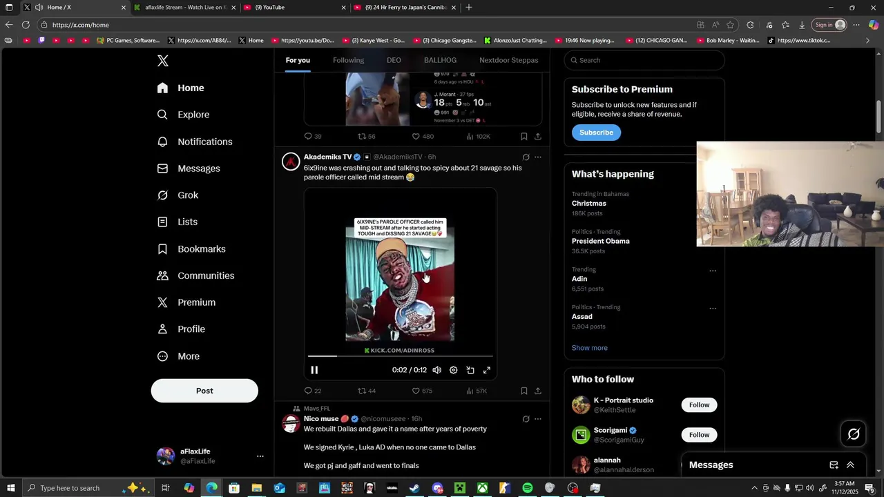Open more options on Nico muse post
Screen dimensions: 884x497
coord(538,419)
